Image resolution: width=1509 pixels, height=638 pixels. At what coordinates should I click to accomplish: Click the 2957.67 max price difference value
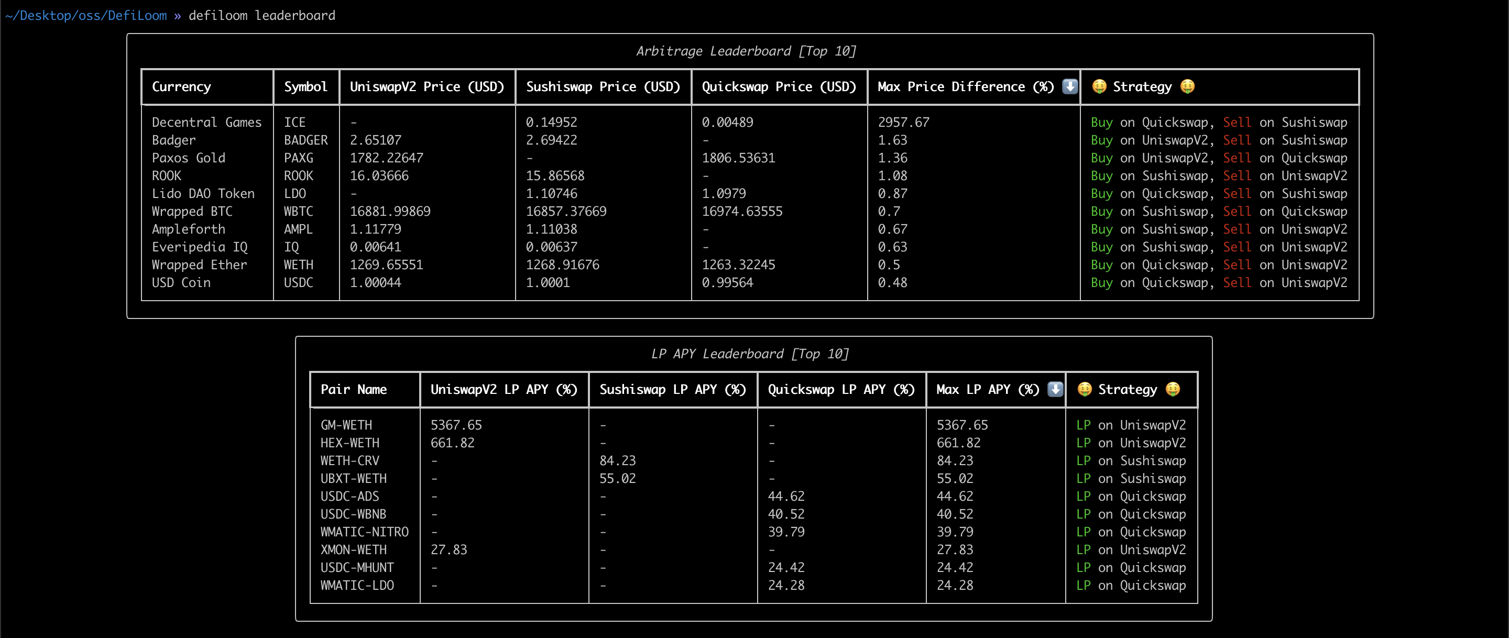(x=903, y=123)
